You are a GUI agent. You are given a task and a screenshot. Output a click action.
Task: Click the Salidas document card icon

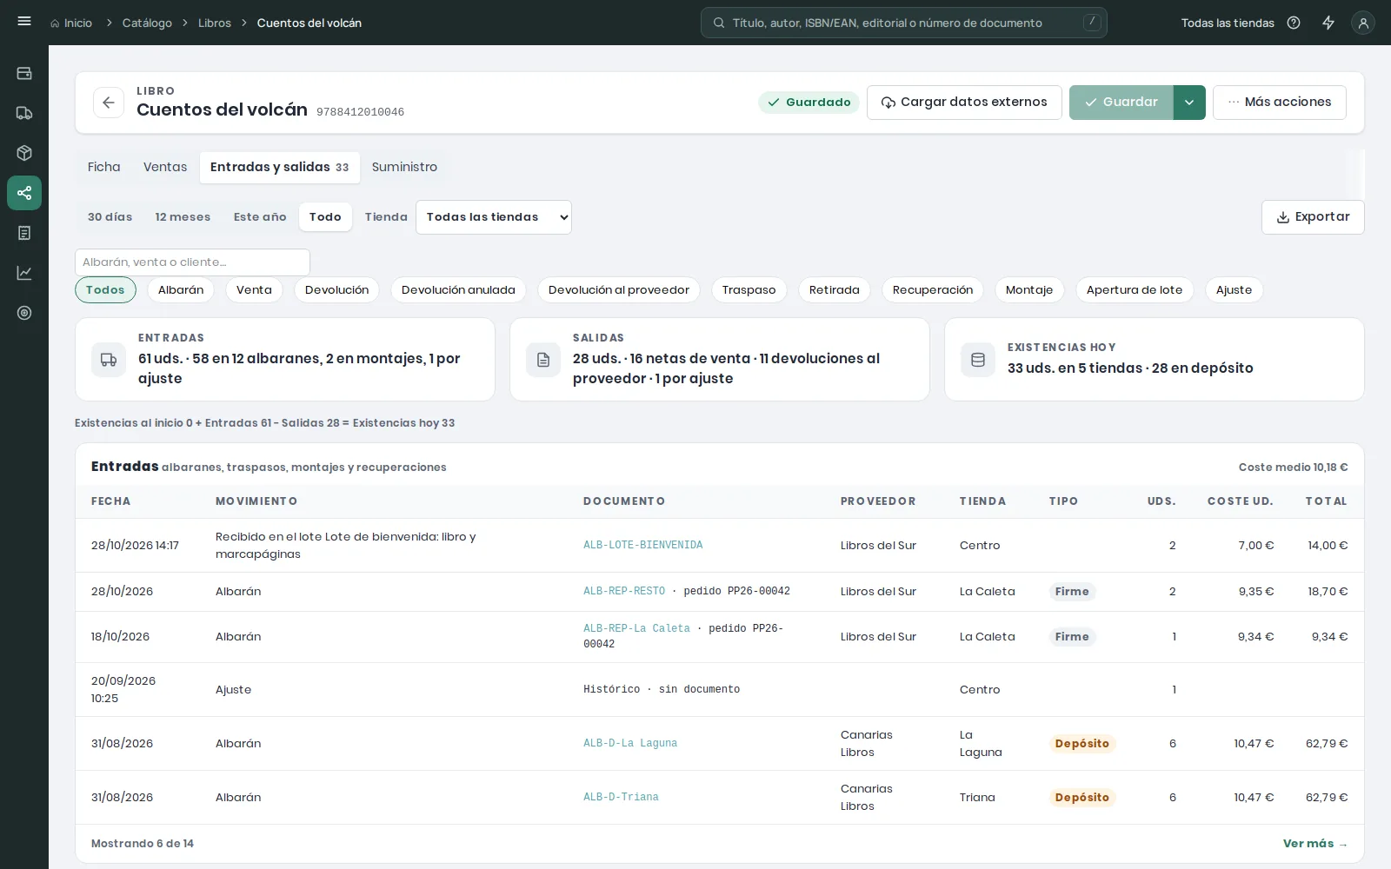(543, 360)
